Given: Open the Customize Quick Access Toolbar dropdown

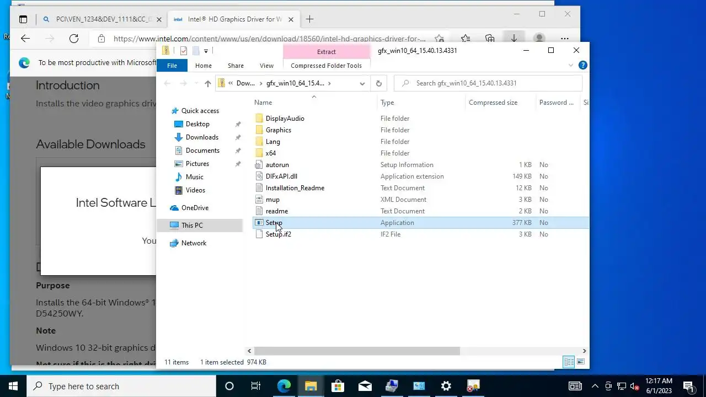Looking at the screenshot, I should pos(206,51).
